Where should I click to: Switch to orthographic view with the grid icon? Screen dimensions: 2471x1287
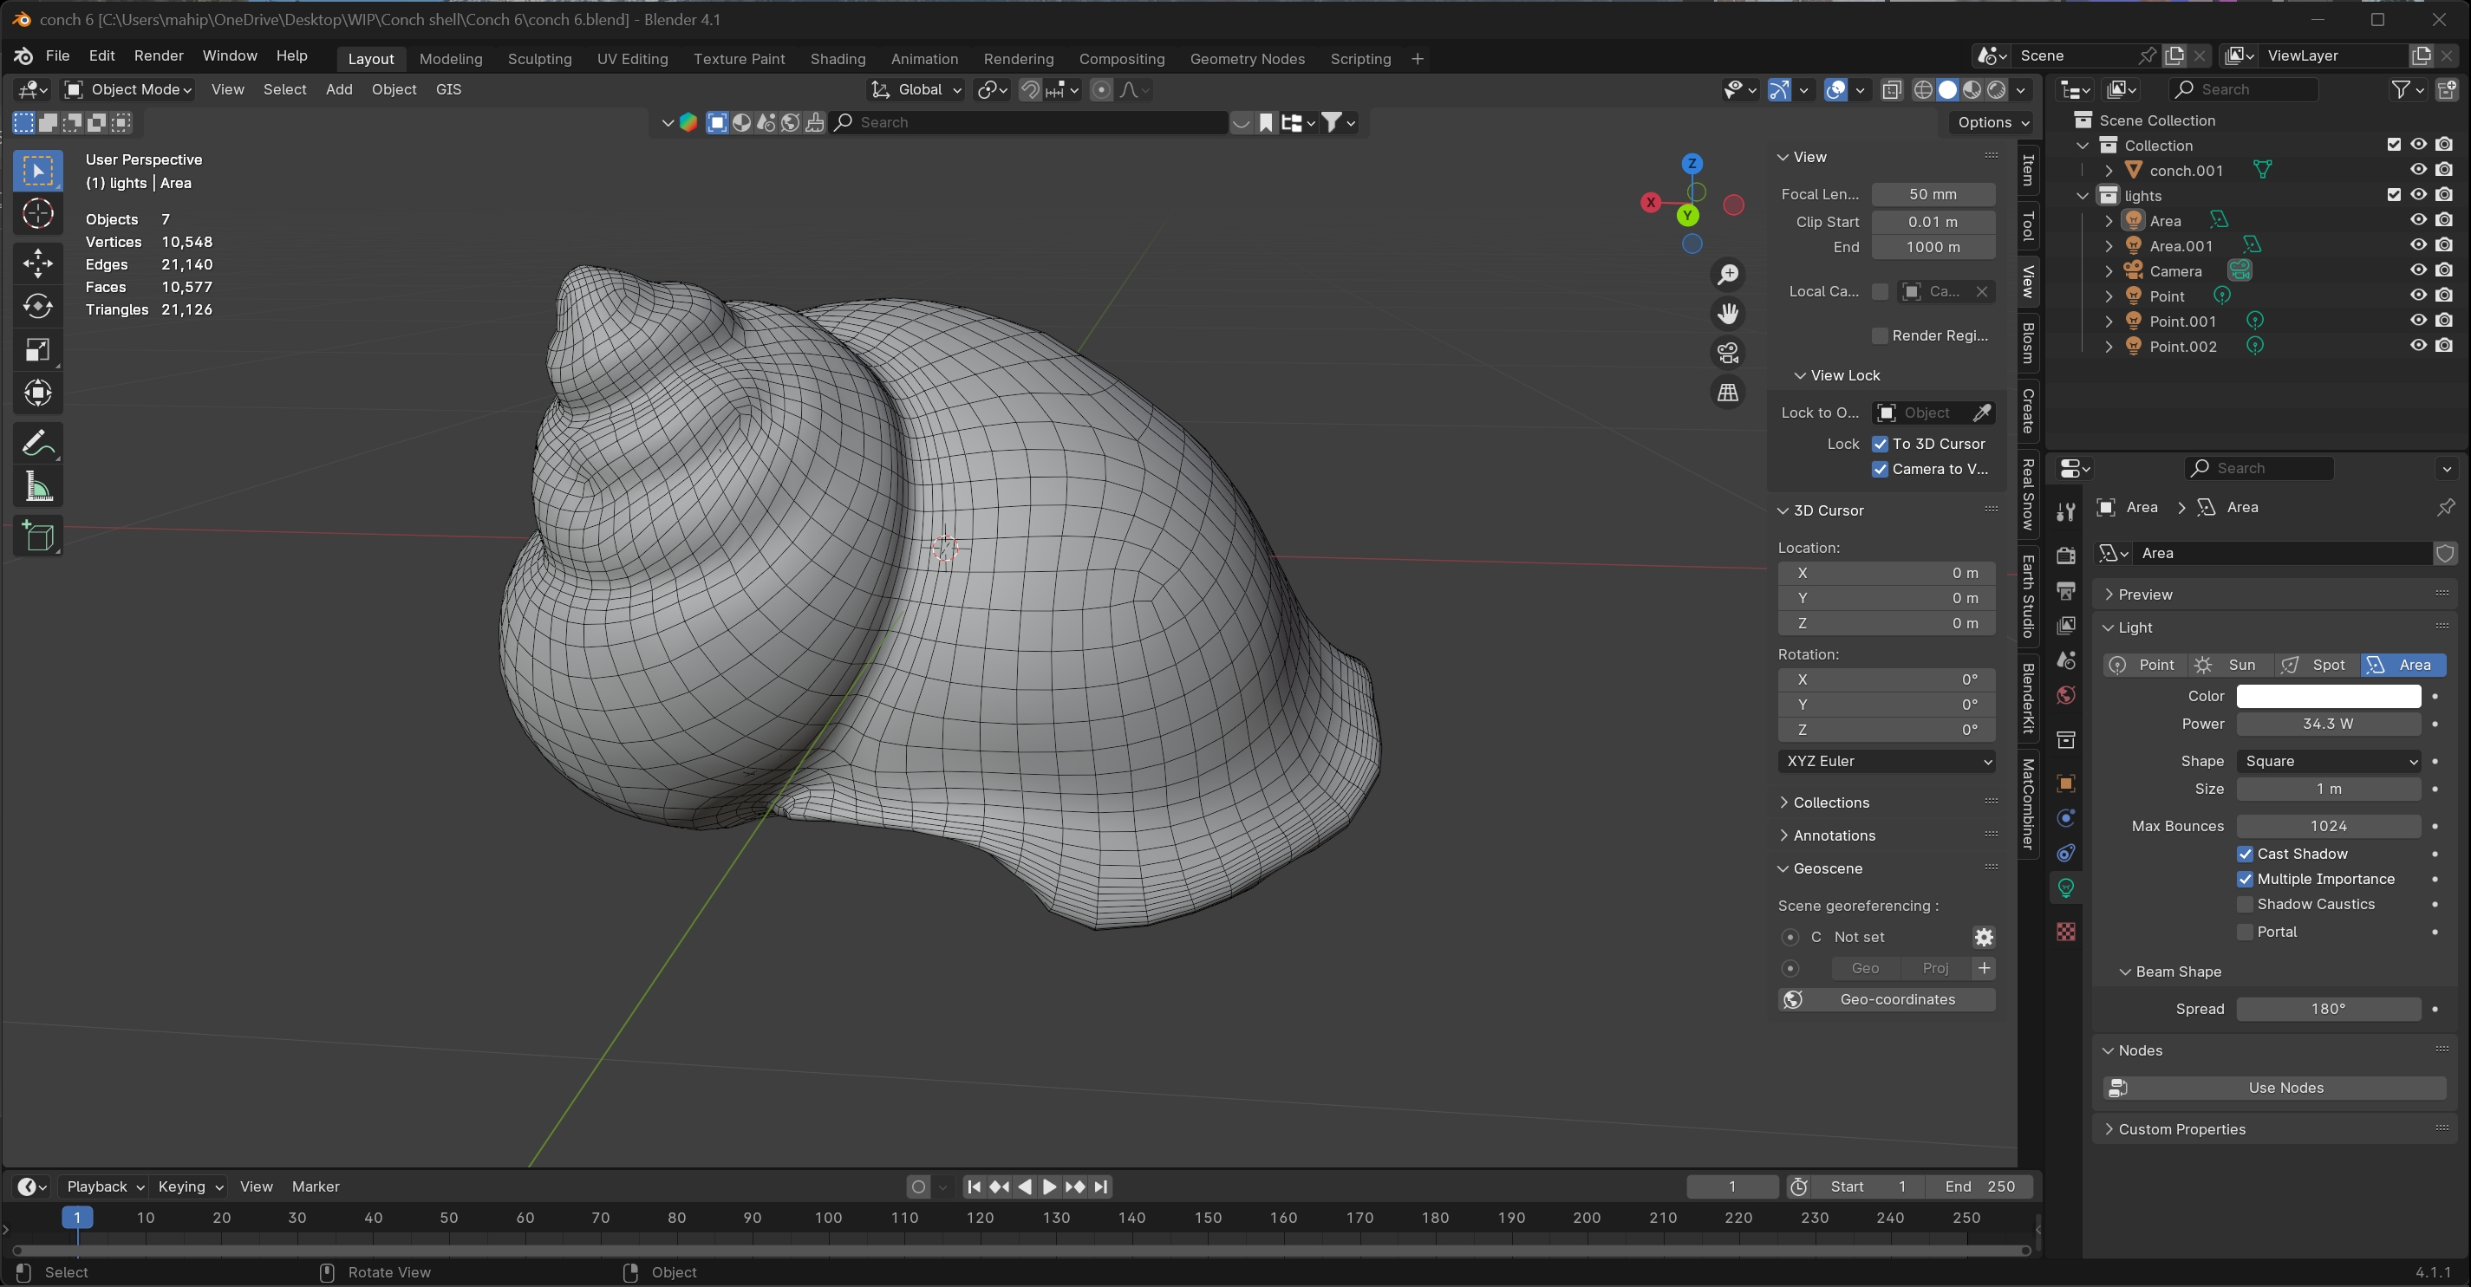click(1728, 393)
